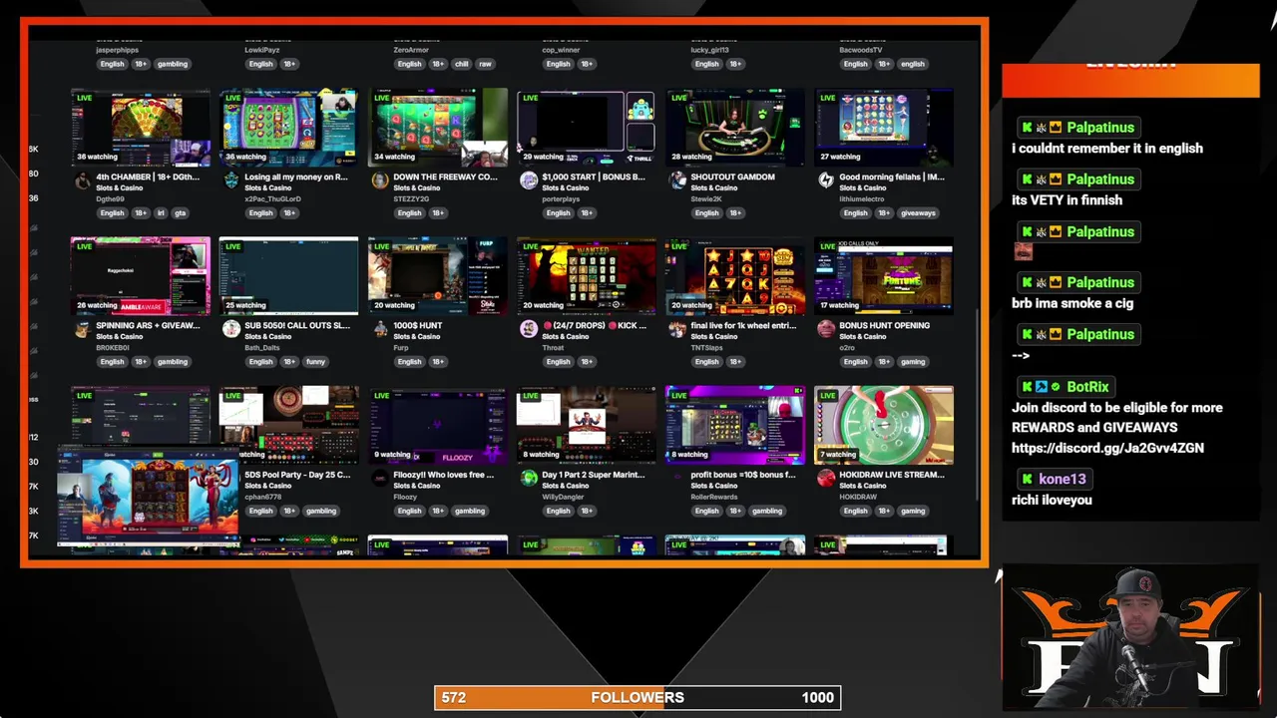Click the 'gambling' tag under RollerRewards
The height and width of the screenshot is (718, 1277).
[767, 511]
